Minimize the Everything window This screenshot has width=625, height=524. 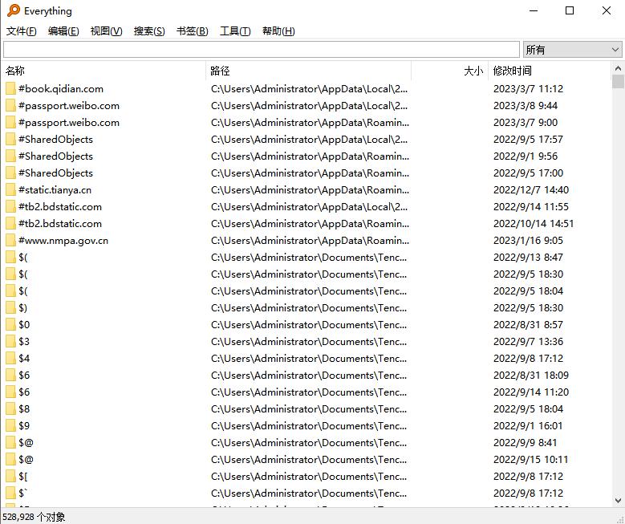pos(534,10)
